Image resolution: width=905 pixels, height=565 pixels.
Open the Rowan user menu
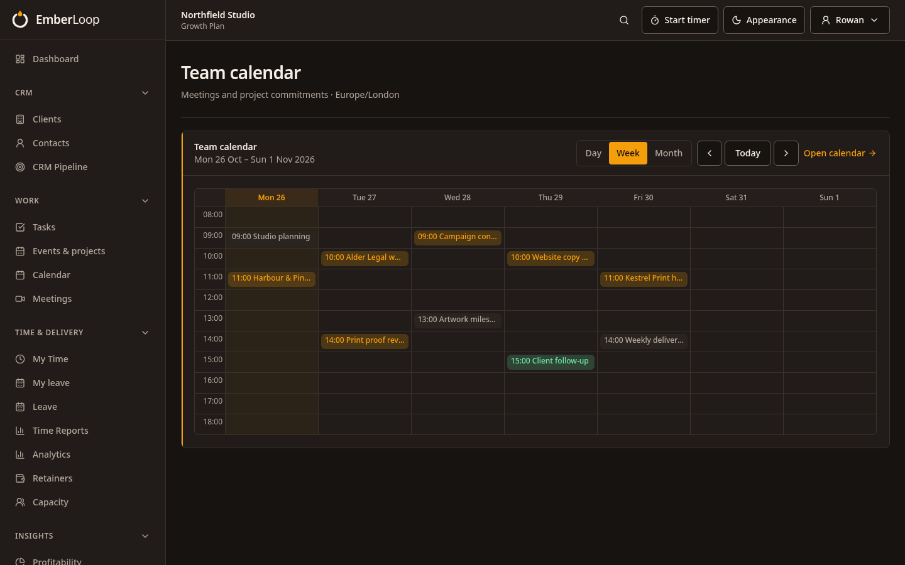pos(850,20)
